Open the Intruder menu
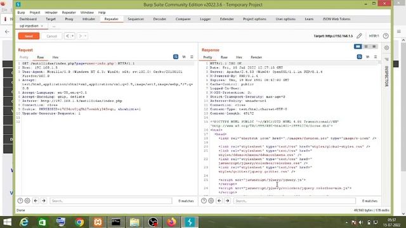This screenshot has height=228, width=406. point(51,13)
